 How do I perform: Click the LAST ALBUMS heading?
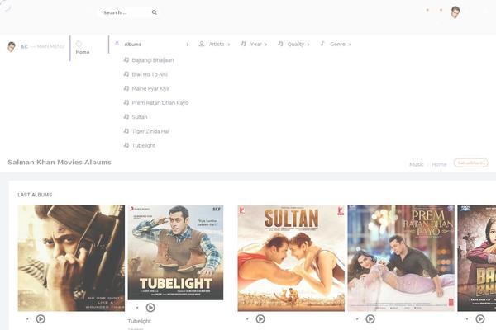pos(35,195)
